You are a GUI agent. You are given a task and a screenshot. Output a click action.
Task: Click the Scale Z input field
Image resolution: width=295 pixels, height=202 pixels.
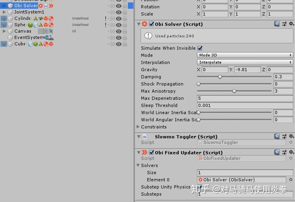click(280, 14)
